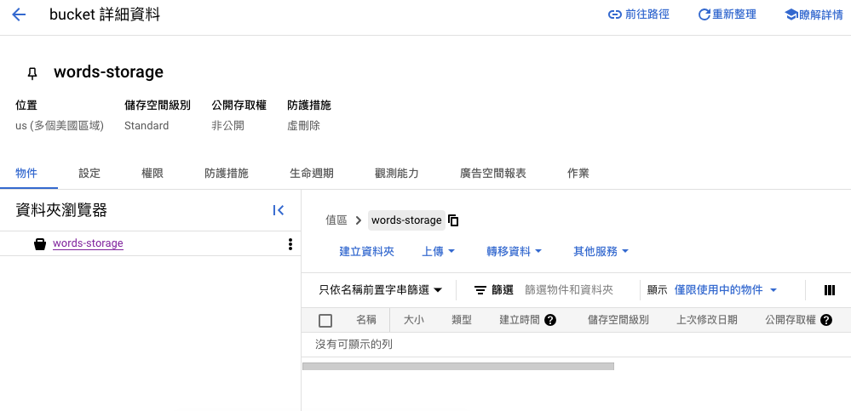Select the 物件 tab
This screenshot has width=851, height=411.
click(26, 174)
